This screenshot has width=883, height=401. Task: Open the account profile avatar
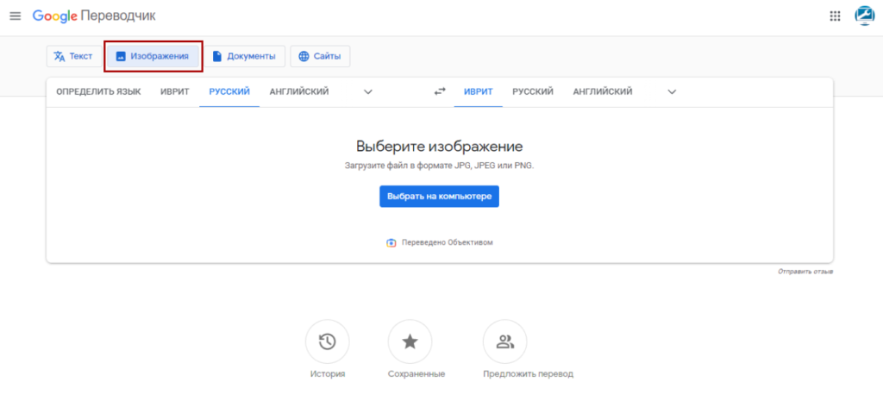(x=864, y=16)
